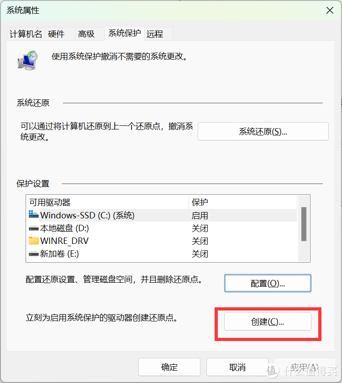Click the 本地磁盘 (D:) drive icon
The width and height of the screenshot is (342, 383).
(x=33, y=228)
